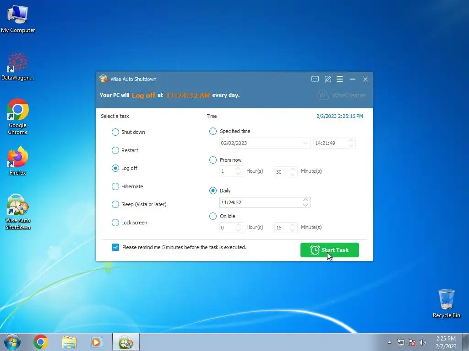The height and width of the screenshot is (351, 469).
Task: Select the Google Chrome desktop shortcut
Action: pos(18,117)
